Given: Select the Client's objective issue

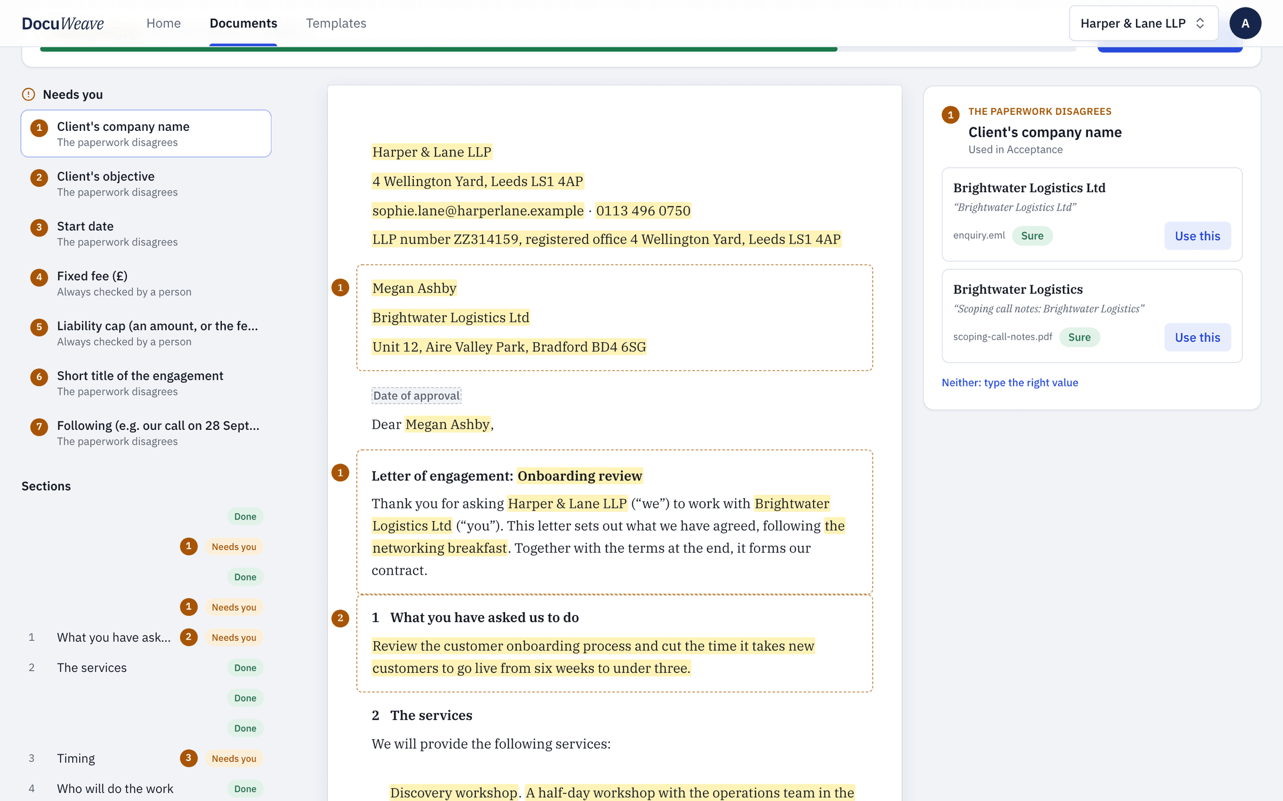Looking at the screenshot, I should (x=146, y=184).
